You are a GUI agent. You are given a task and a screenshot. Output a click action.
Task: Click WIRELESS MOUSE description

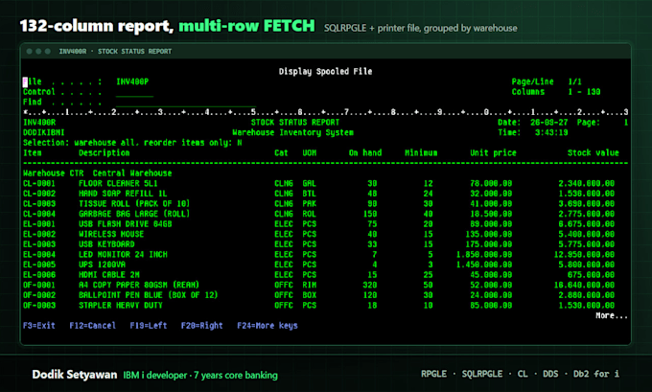pyautogui.click(x=111, y=234)
